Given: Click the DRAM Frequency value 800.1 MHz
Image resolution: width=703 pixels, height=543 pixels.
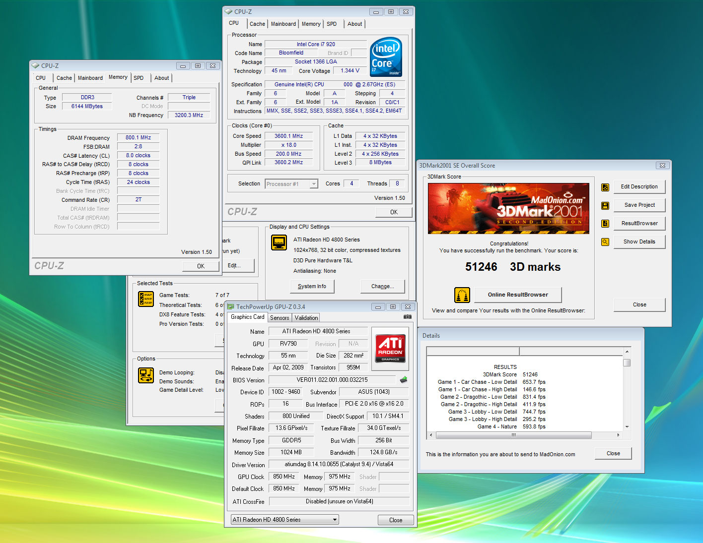Looking at the screenshot, I should pyautogui.click(x=138, y=138).
